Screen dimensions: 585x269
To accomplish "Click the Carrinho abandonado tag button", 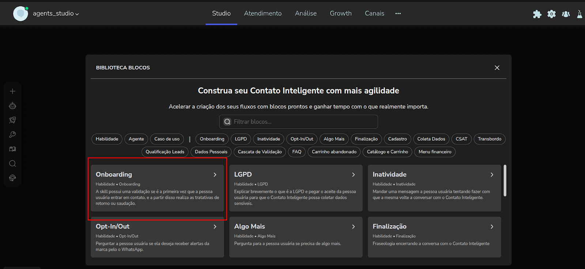I will point(334,152).
